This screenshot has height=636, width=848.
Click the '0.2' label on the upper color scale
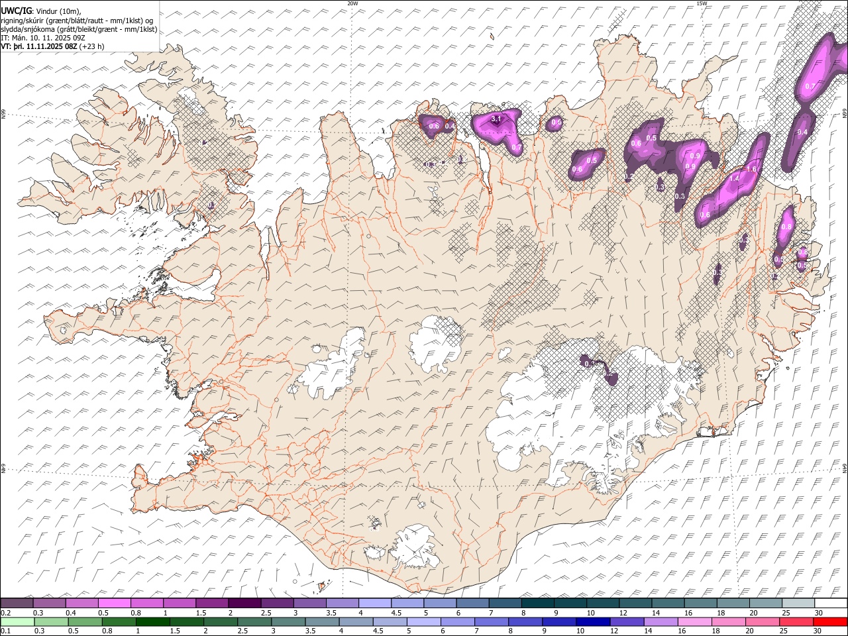5,613
